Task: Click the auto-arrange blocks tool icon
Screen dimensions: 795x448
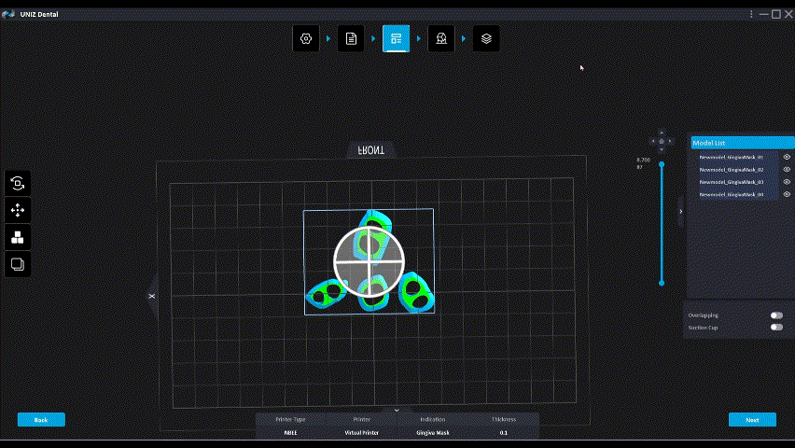Action: click(18, 237)
